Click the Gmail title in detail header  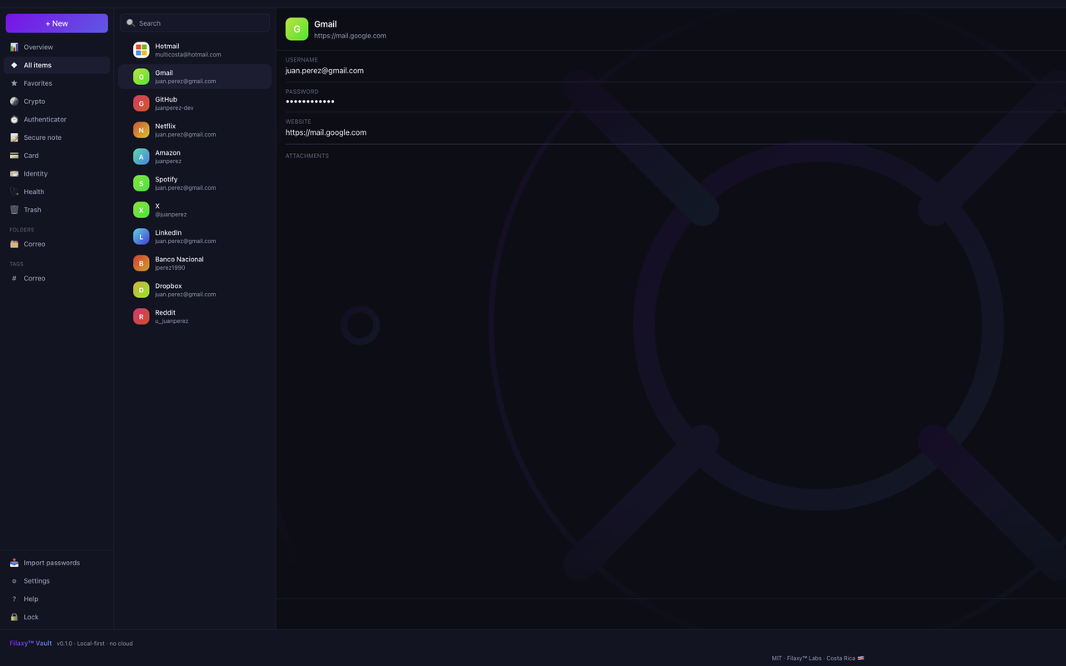[x=326, y=24]
